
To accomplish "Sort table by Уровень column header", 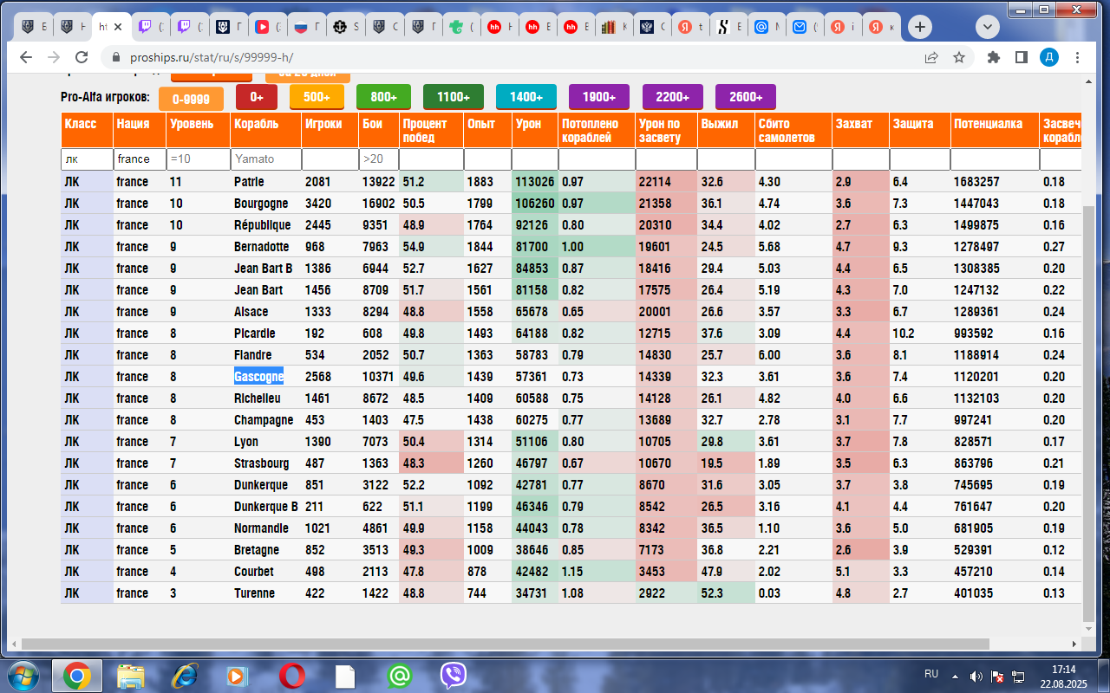I will [x=199, y=130].
